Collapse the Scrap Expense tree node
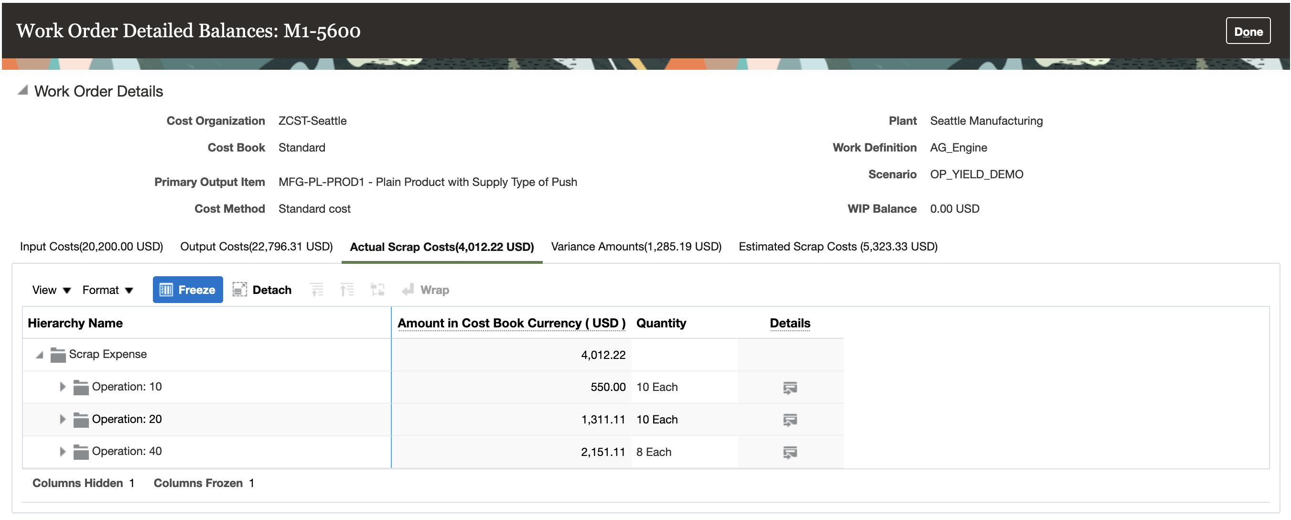This screenshot has width=1291, height=520. (x=40, y=355)
